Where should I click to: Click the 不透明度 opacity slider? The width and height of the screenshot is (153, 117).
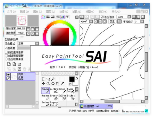point(24,48)
